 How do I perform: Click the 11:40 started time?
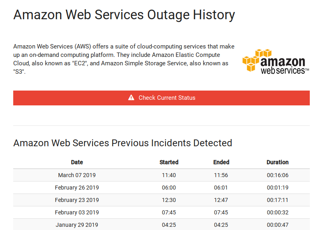(169, 175)
